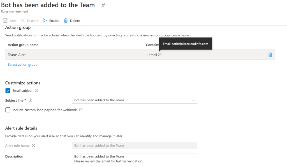Click the pin icon beside the page title
This screenshot has width=287, height=167.
(103, 5)
